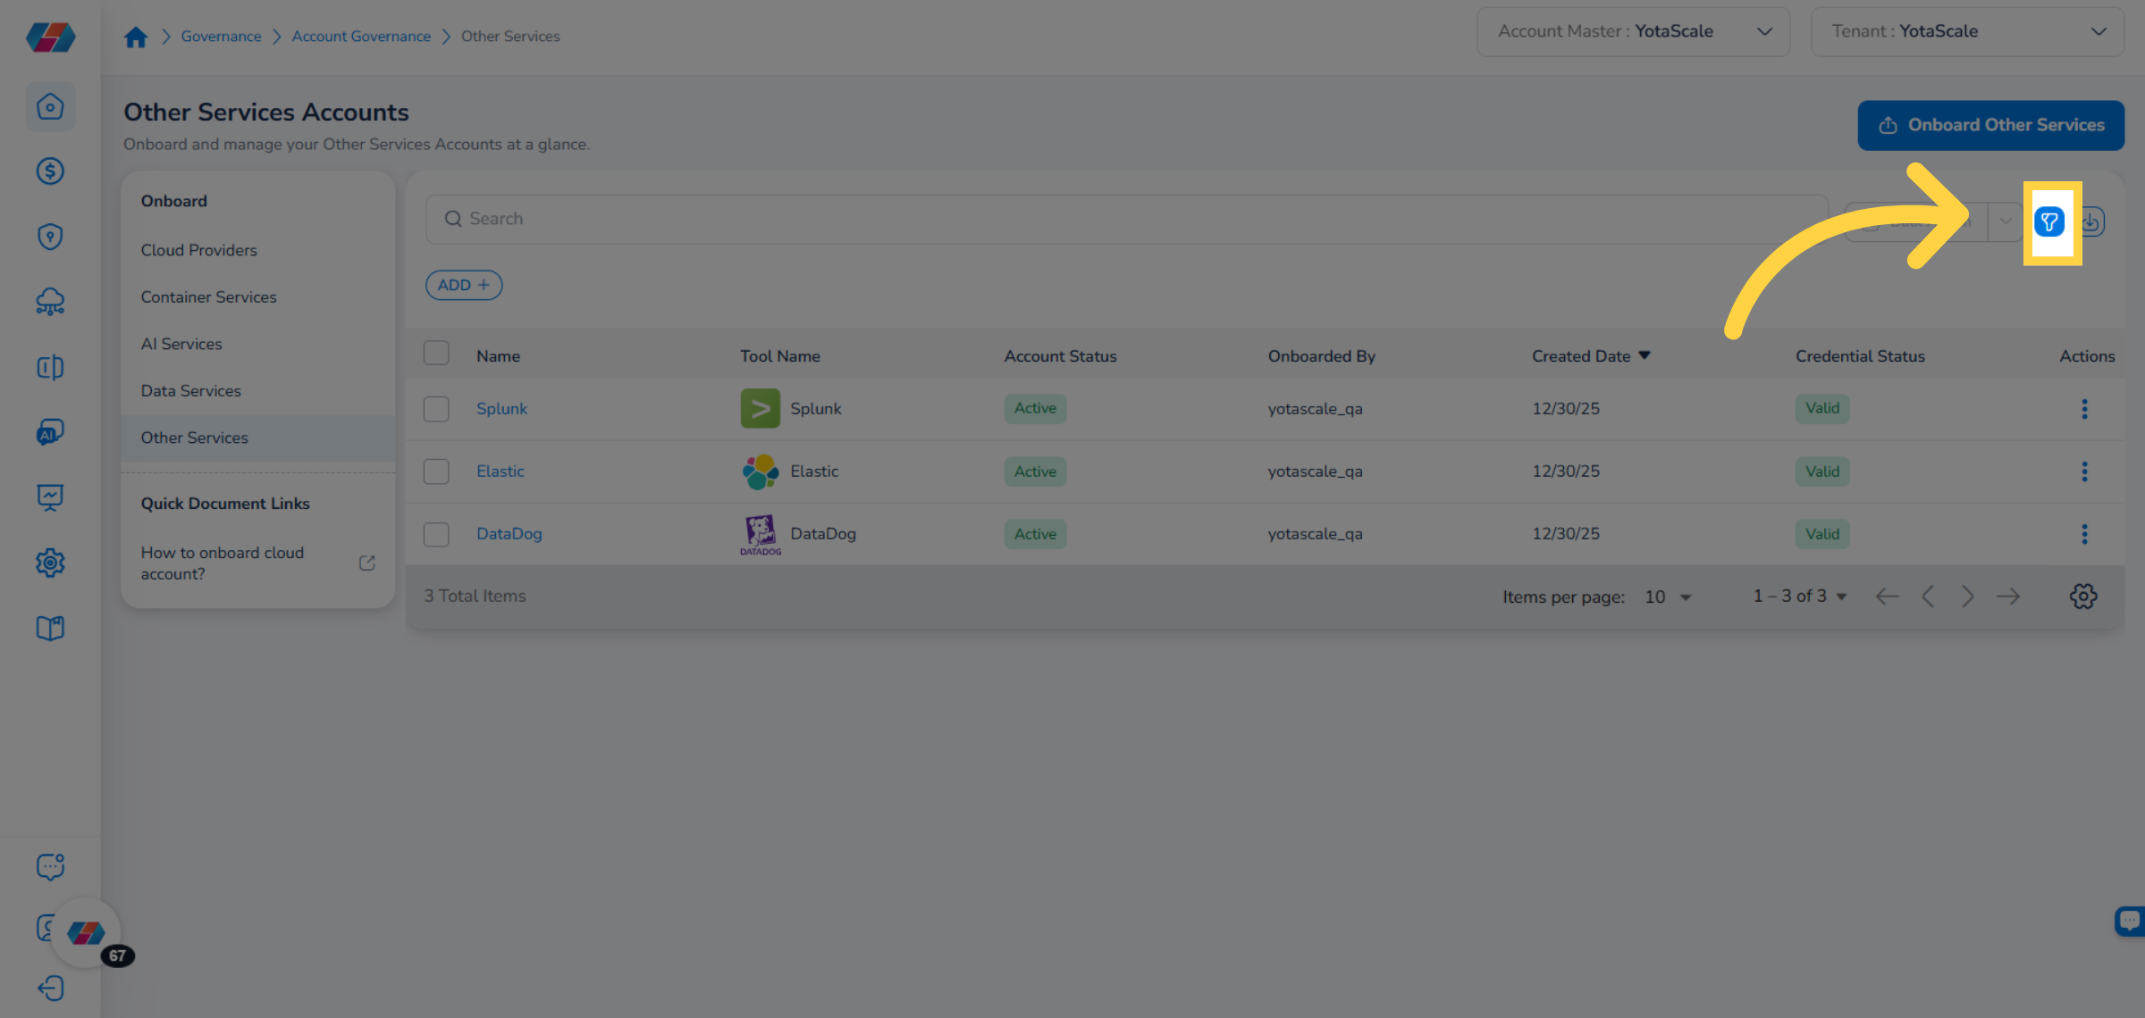Open the Tenant YotaScale dropdown
This screenshot has height=1018, width=2145.
click(x=1967, y=31)
